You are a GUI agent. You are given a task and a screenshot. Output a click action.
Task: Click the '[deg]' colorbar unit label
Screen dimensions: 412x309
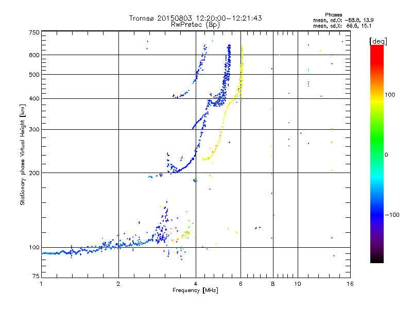tap(378, 41)
